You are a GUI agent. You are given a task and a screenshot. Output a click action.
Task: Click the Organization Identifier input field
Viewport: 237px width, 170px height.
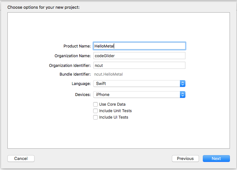pos(139,65)
